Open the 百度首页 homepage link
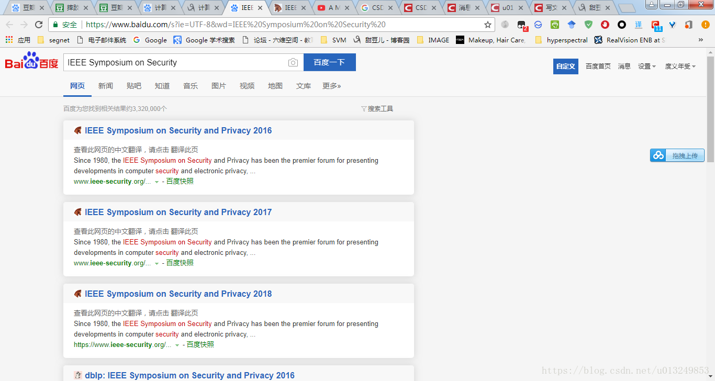This screenshot has width=715, height=381. [598, 66]
